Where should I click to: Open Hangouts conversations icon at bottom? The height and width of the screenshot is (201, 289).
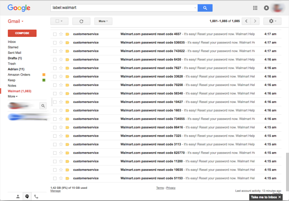point(27,197)
